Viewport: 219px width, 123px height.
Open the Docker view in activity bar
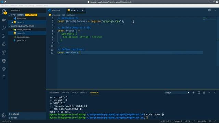click(x=4, y=20)
